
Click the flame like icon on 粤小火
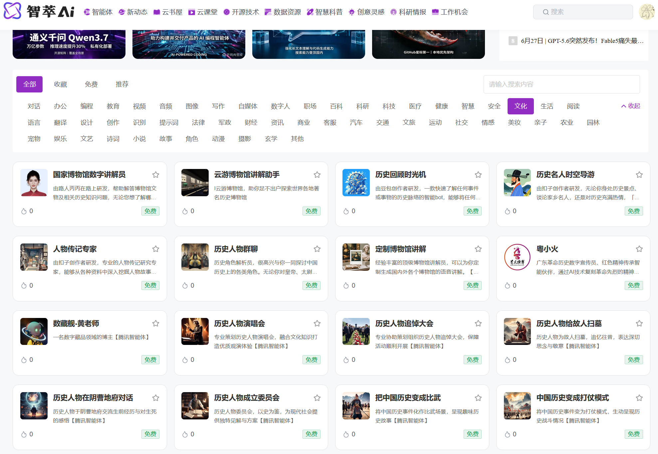[508, 285]
